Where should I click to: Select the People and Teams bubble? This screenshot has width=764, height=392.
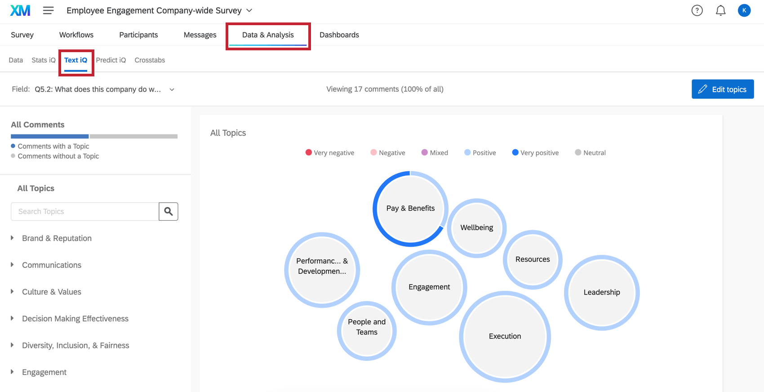(367, 331)
